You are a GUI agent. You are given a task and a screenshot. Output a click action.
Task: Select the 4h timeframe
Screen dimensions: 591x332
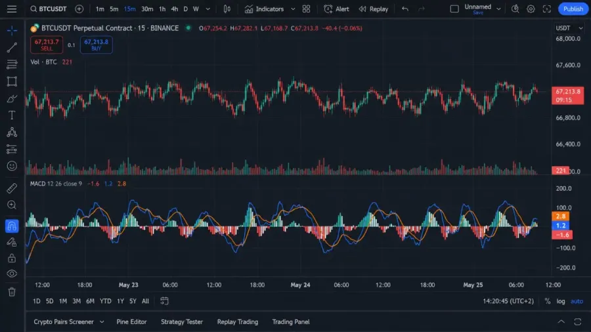tap(174, 9)
